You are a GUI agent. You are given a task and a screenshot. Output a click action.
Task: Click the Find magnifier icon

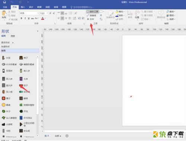coord(168,12)
